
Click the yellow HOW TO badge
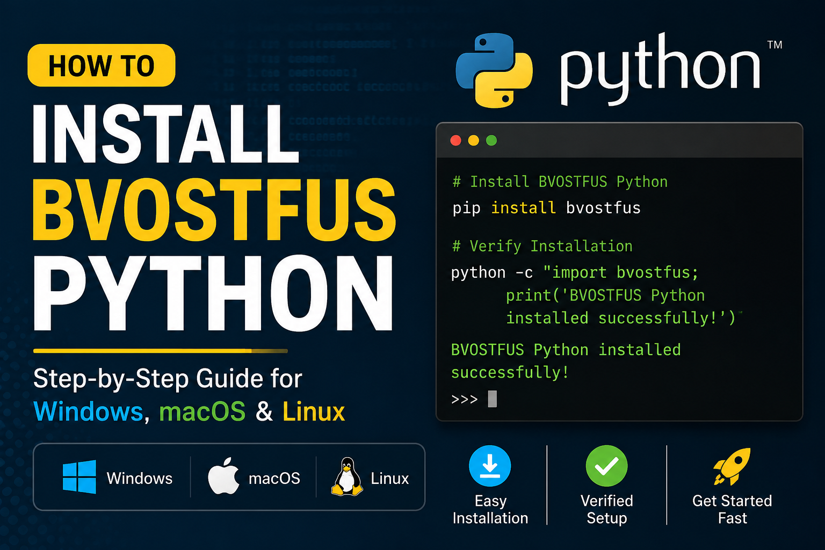tap(102, 66)
